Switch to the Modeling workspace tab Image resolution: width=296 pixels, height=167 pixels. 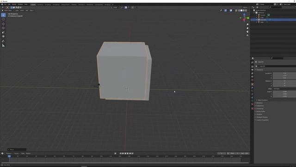(x=40, y=5)
